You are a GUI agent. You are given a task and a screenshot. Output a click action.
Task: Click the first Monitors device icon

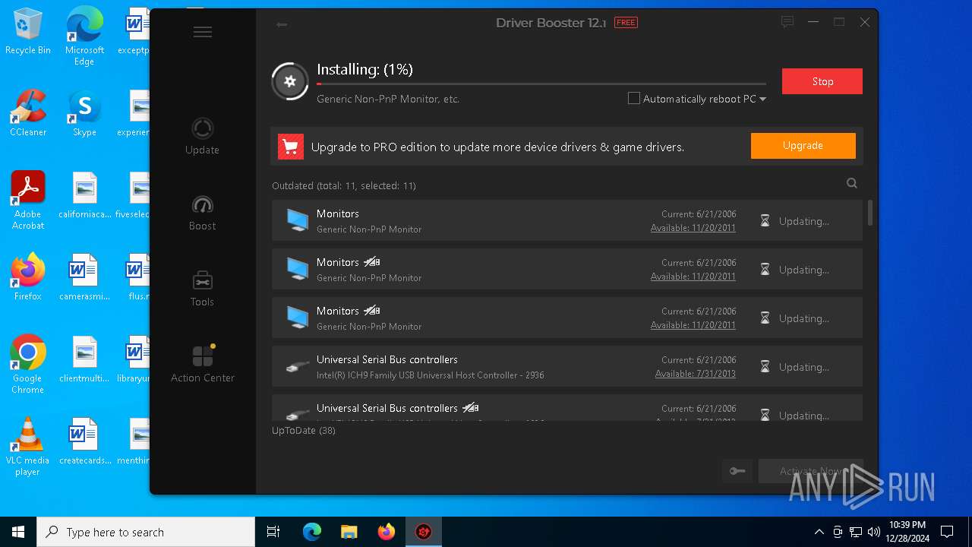click(297, 220)
